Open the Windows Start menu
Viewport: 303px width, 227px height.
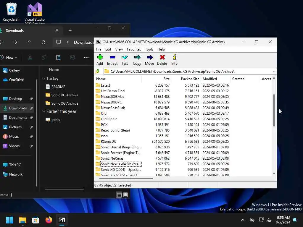pos(9,220)
